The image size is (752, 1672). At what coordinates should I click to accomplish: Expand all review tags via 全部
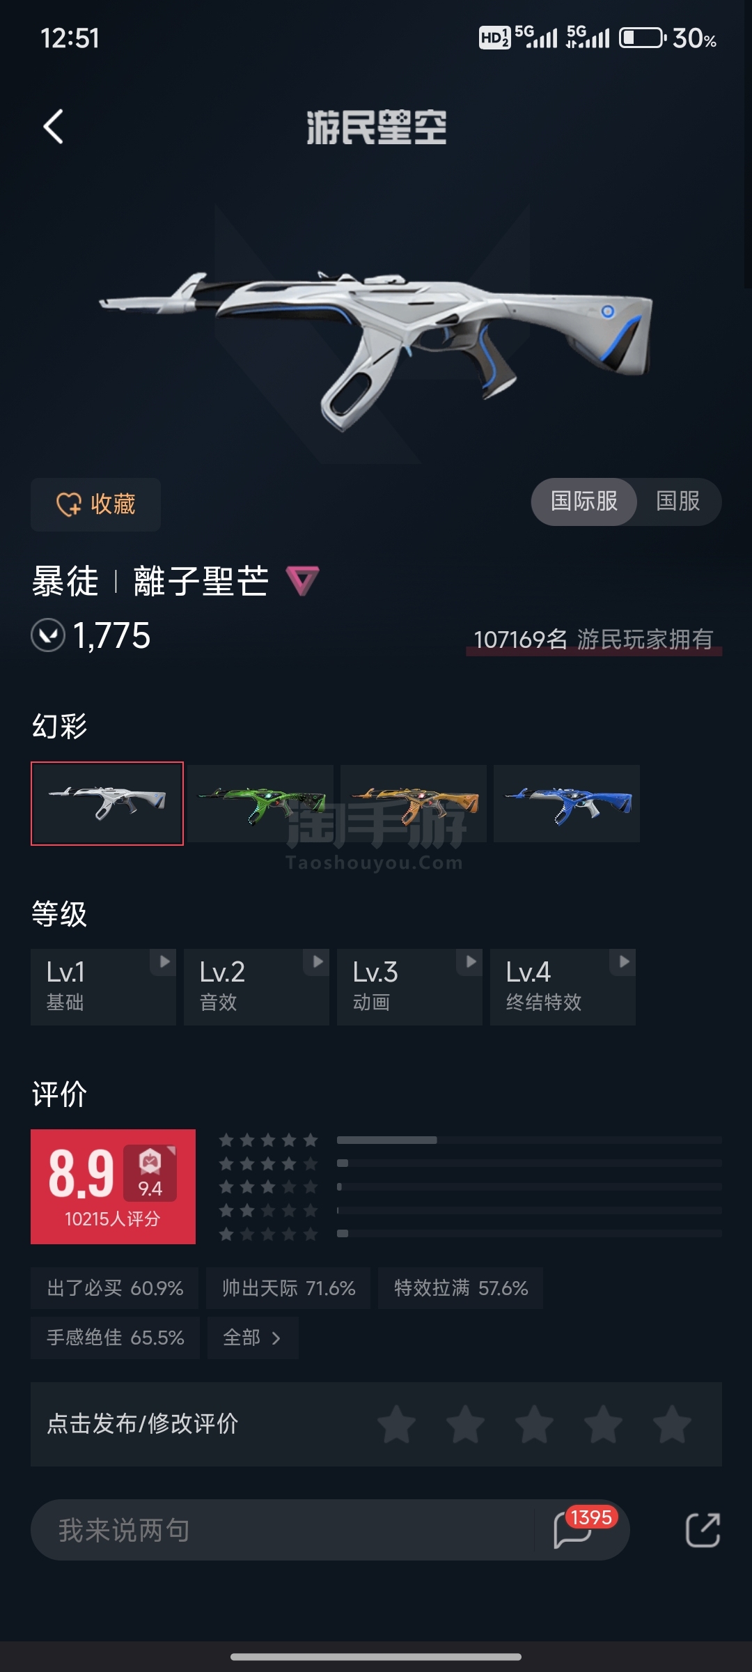(x=253, y=1338)
